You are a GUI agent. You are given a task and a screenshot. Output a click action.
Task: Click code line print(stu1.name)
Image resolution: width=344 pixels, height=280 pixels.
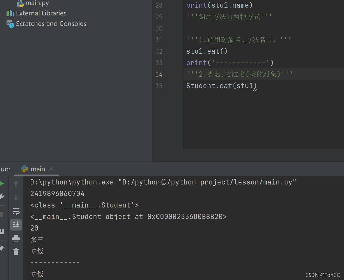219,5
